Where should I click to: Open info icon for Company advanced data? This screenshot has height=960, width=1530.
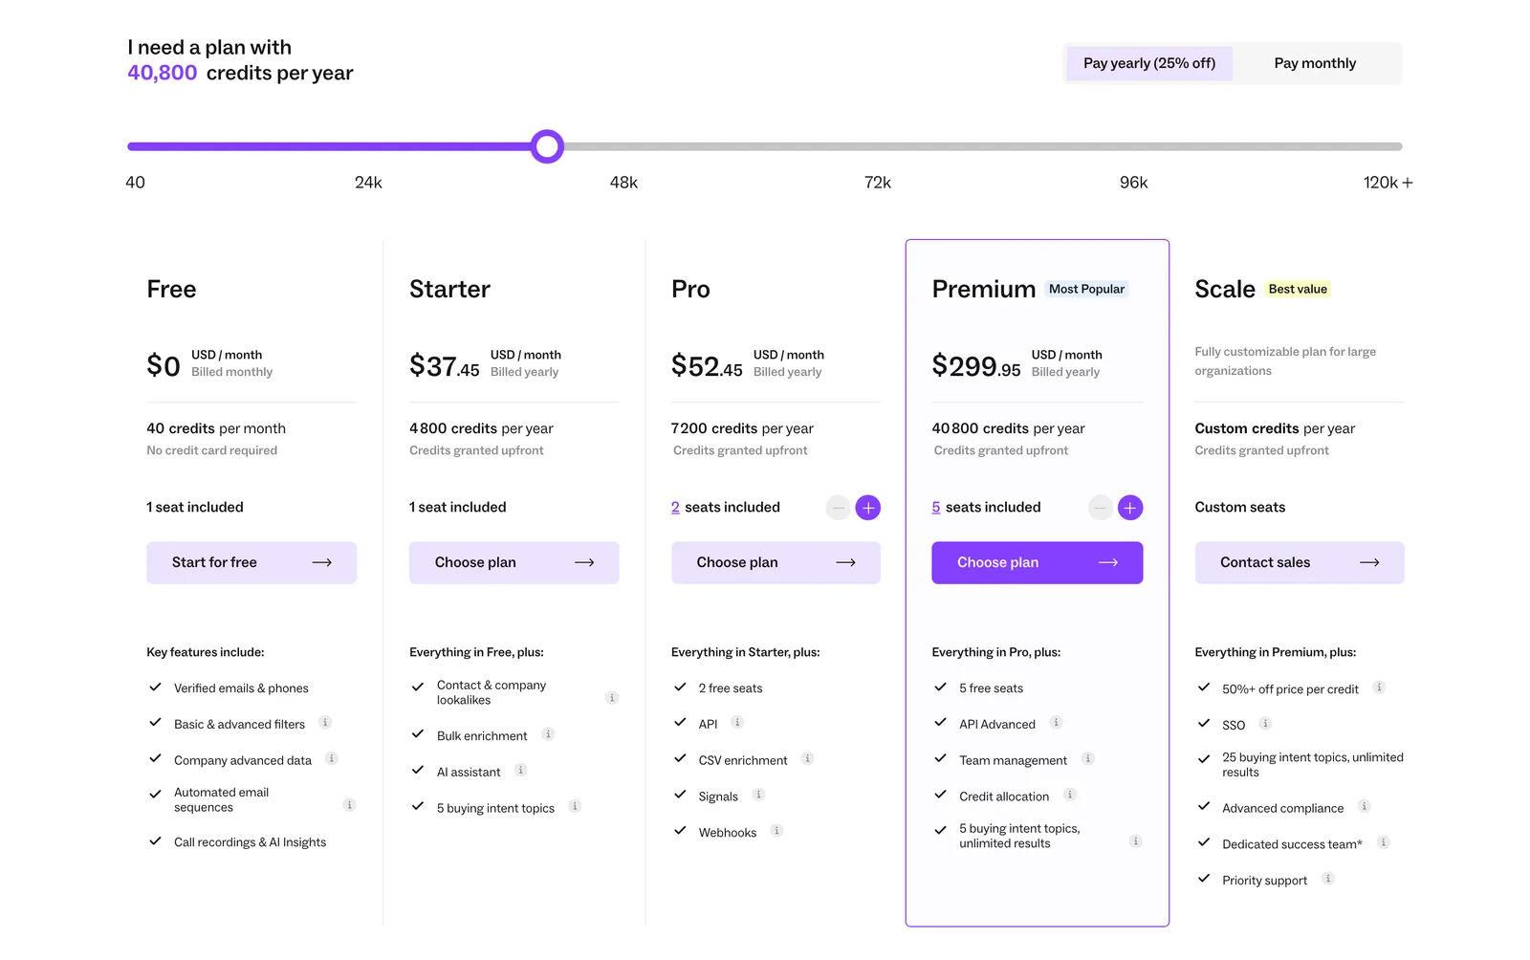point(332,759)
